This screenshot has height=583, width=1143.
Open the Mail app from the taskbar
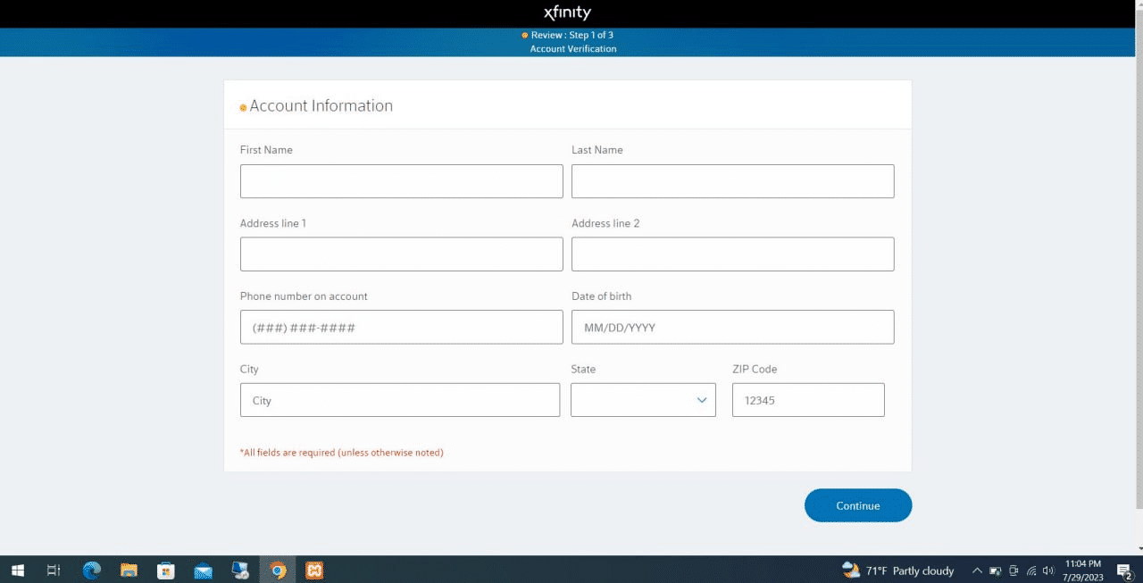[x=203, y=571]
